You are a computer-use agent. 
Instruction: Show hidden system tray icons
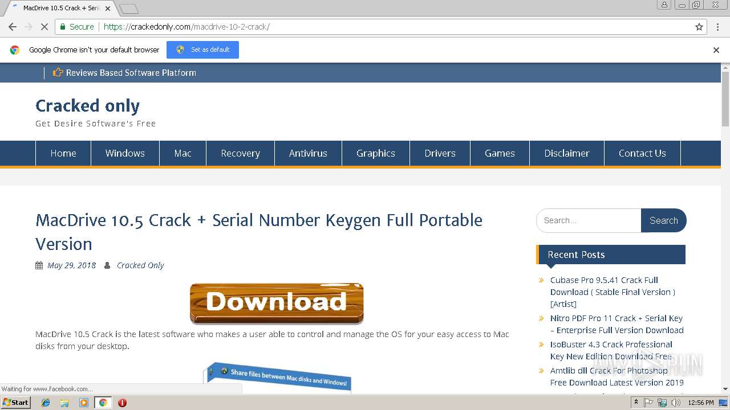tap(636, 403)
